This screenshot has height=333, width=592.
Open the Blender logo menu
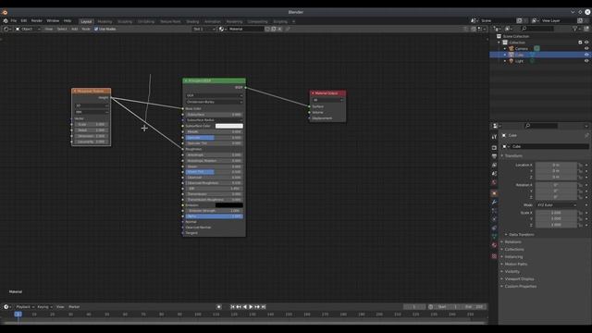(x=5, y=20)
